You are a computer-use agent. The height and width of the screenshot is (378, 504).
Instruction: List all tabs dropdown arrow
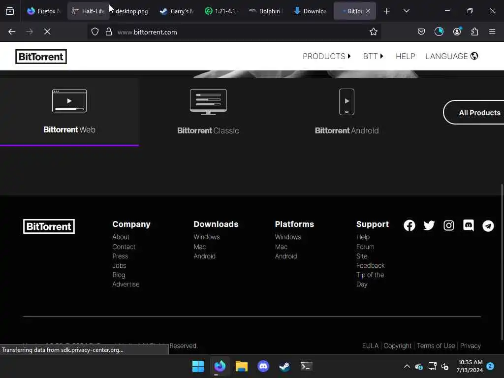point(406,11)
